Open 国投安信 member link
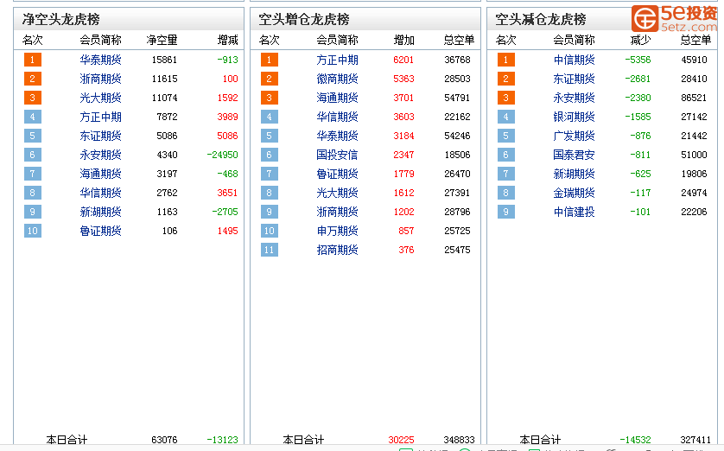This screenshot has width=724, height=451. tap(337, 155)
